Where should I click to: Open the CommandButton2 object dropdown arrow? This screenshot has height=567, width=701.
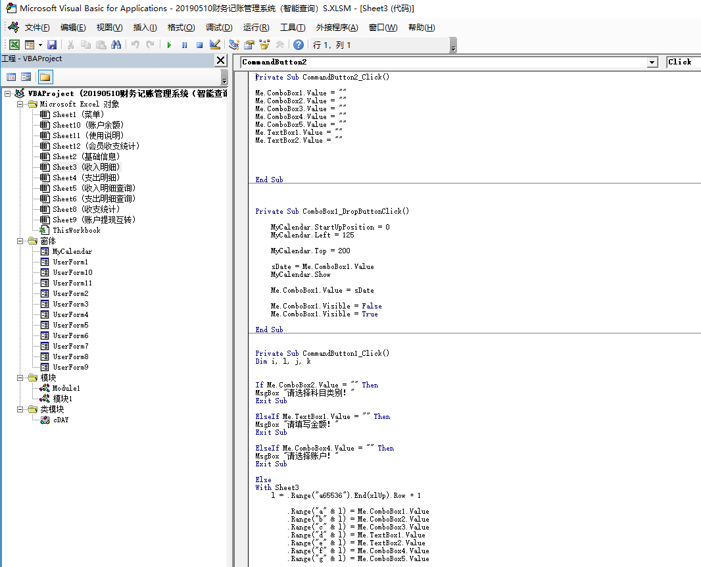click(x=652, y=62)
